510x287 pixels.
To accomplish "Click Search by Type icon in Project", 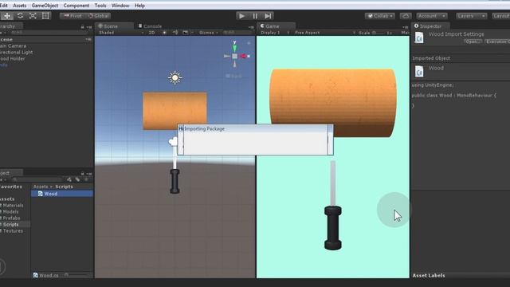I will click(69, 179).
